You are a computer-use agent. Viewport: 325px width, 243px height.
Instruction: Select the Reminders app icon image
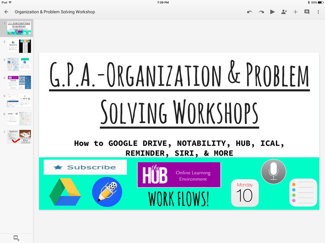point(303,192)
